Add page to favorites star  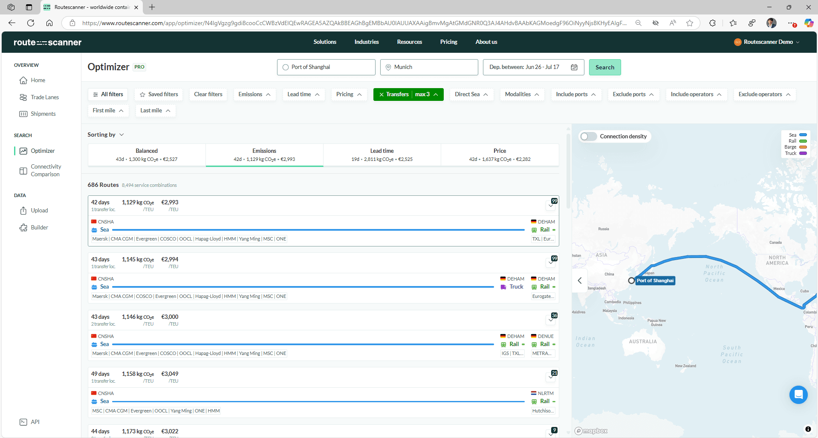690,23
